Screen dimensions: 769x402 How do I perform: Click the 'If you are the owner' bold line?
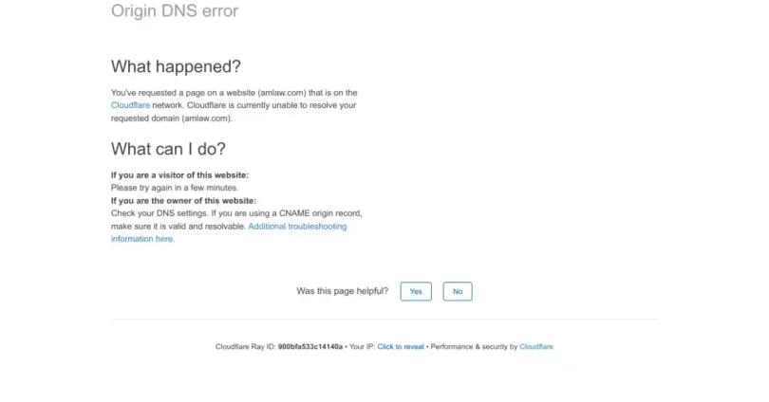point(183,201)
